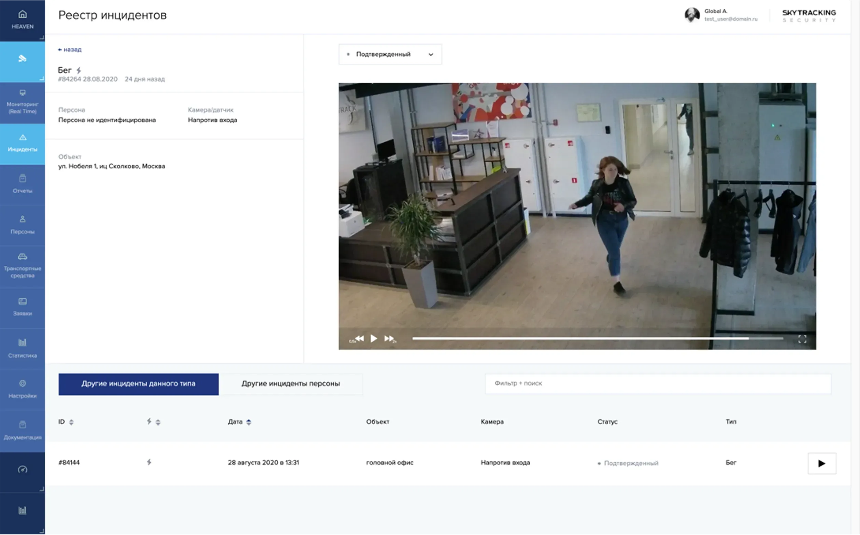Sort table by ID column
Viewport: 860px width, 535px height.
pyautogui.click(x=66, y=422)
